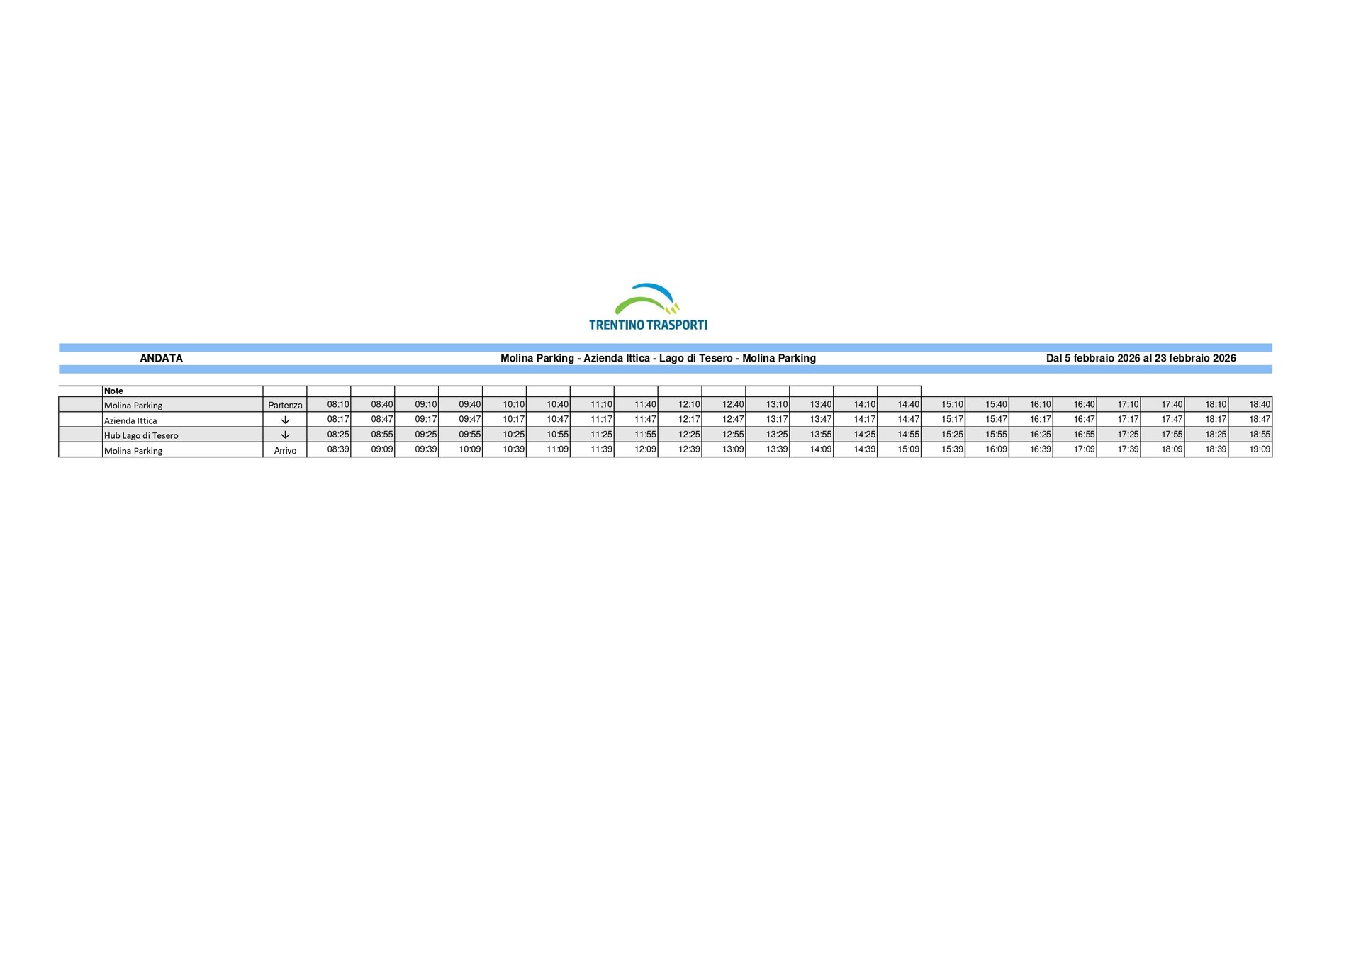The image size is (1361, 962).
Task: Click the Trentino Trasporti logo
Action: 648,308
